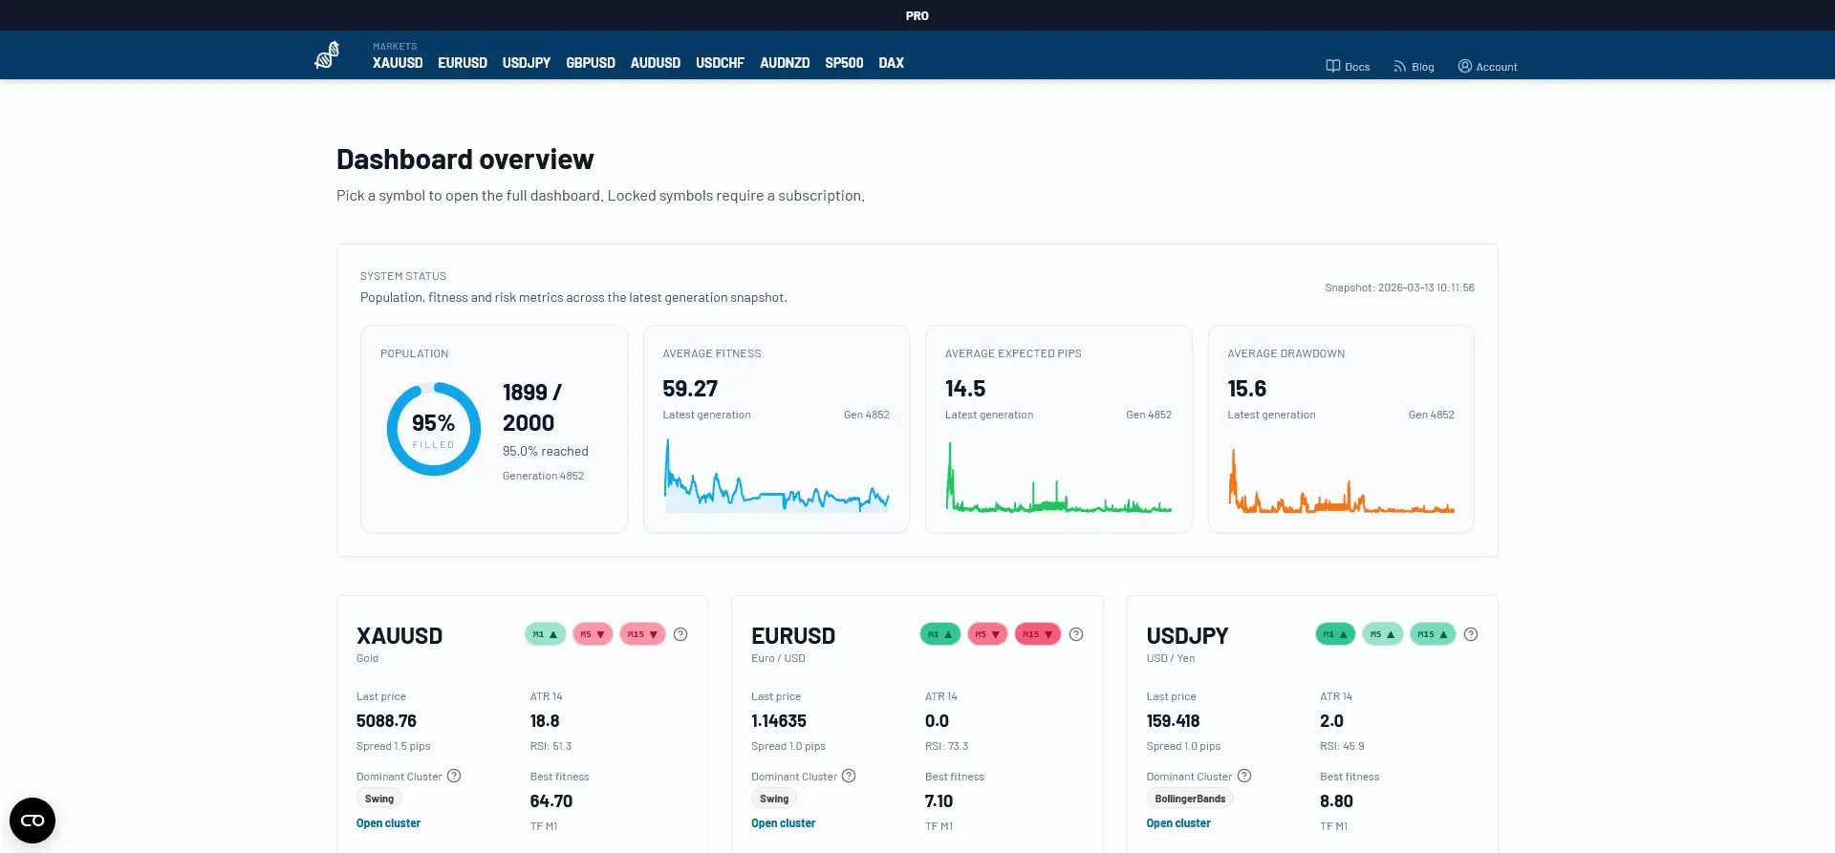Click the EURUSD card title
This screenshot has width=1835, height=853.
[793, 636]
